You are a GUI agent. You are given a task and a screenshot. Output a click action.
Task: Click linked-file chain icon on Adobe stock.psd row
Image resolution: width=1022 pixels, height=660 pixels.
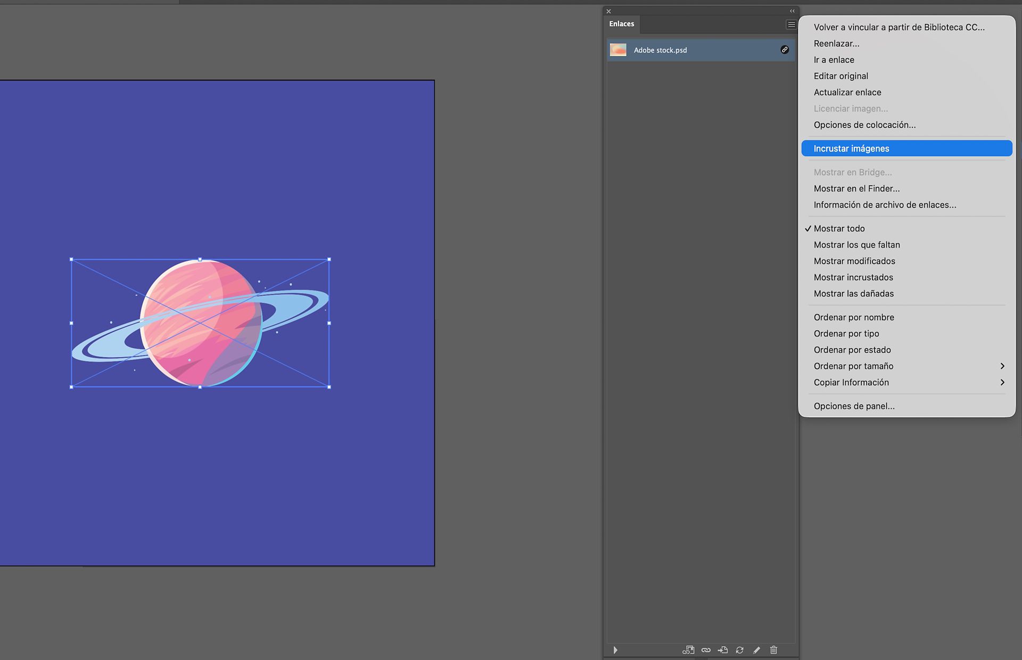(x=785, y=49)
